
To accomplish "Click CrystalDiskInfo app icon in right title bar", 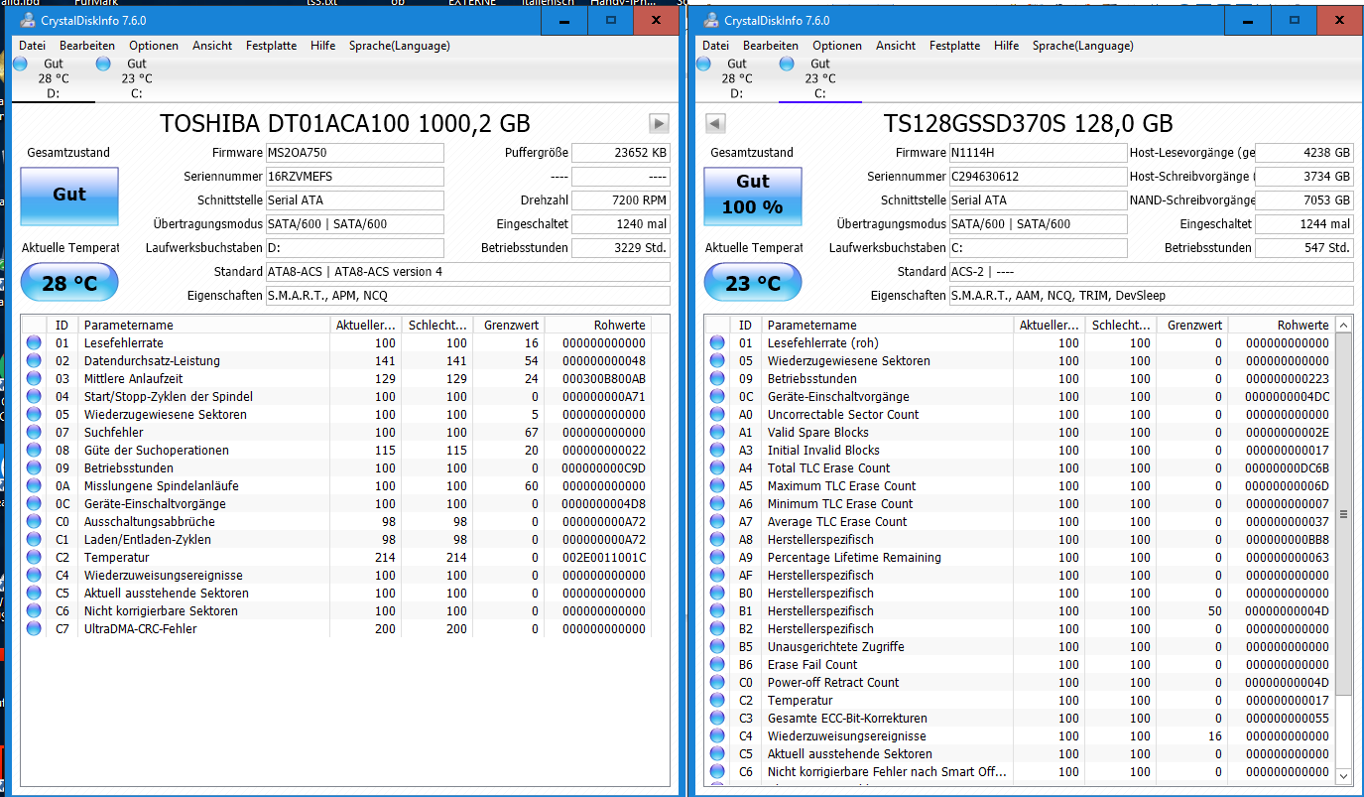I will [710, 21].
